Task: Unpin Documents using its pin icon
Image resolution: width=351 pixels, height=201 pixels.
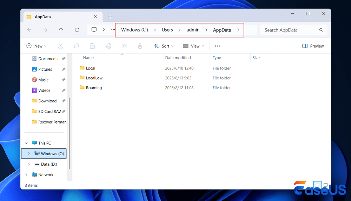Action: [64, 59]
